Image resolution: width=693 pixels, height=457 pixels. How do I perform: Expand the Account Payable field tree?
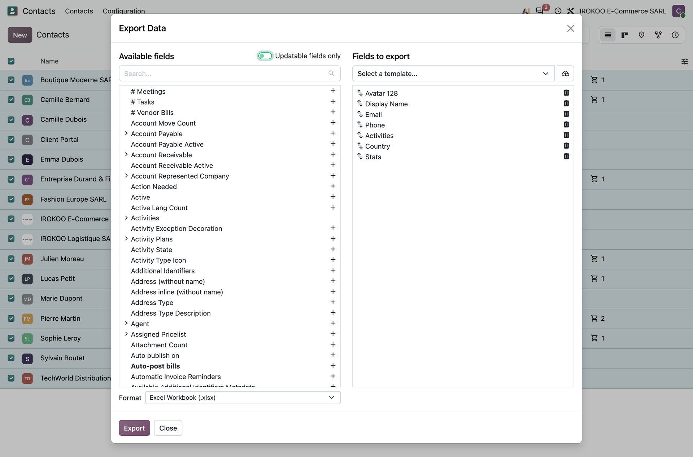point(126,133)
